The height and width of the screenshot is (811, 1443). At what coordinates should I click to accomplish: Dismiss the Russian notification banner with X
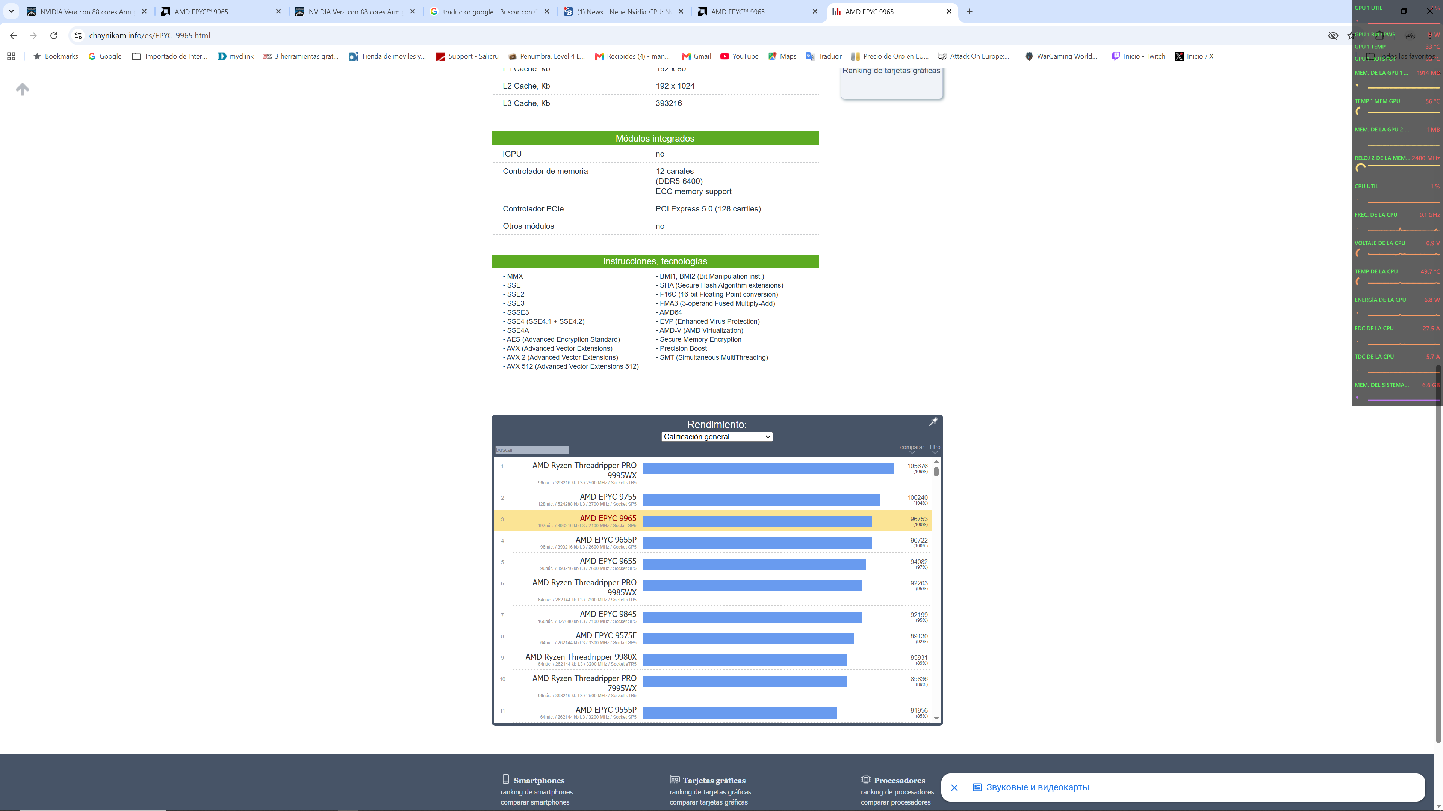[x=954, y=787]
